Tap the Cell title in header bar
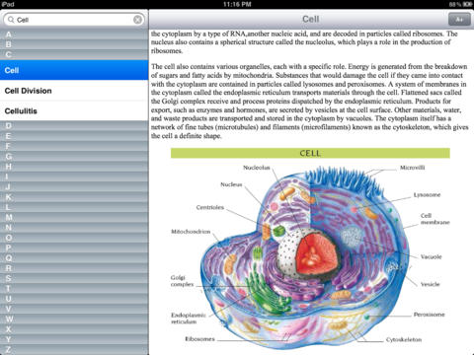The image size is (474, 355). pyautogui.click(x=310, y=19)
